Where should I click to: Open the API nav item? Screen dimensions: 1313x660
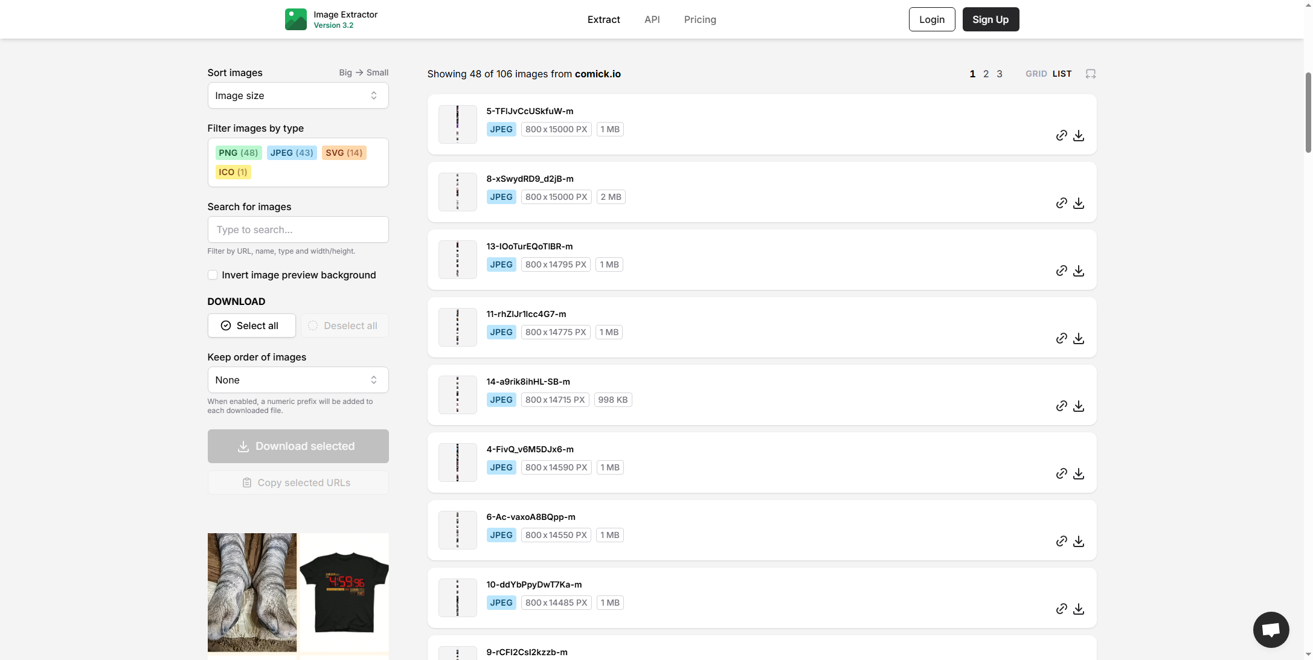(652, 19)
